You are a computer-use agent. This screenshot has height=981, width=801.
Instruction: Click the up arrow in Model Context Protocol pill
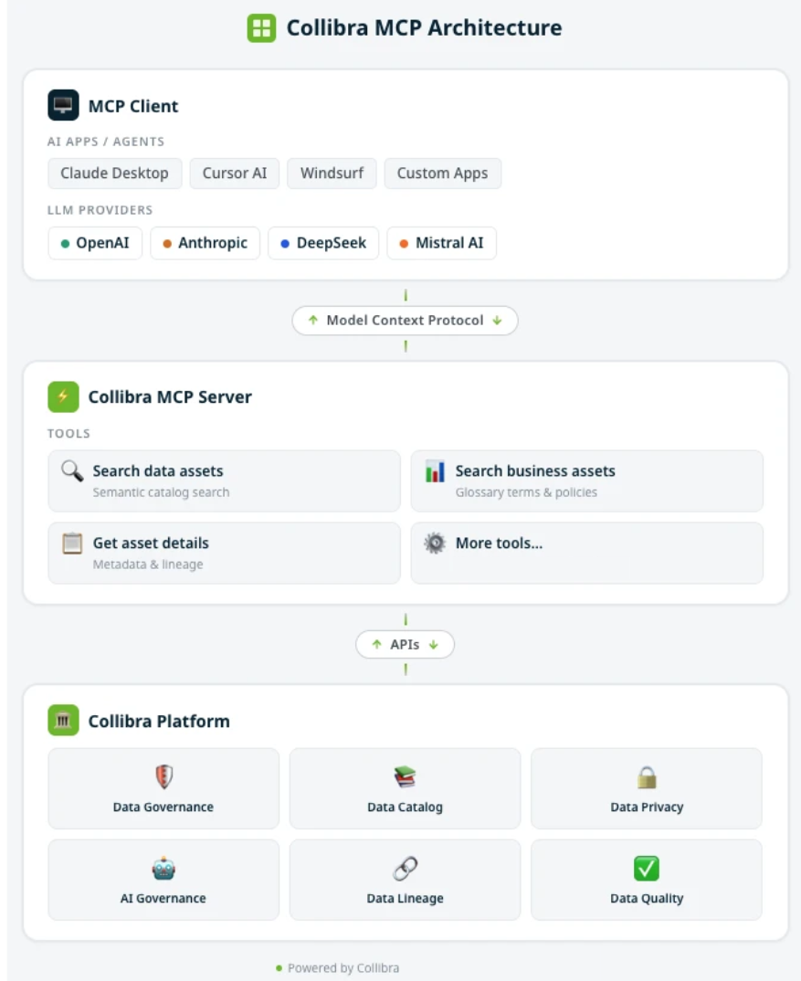[x=313, y=320]
